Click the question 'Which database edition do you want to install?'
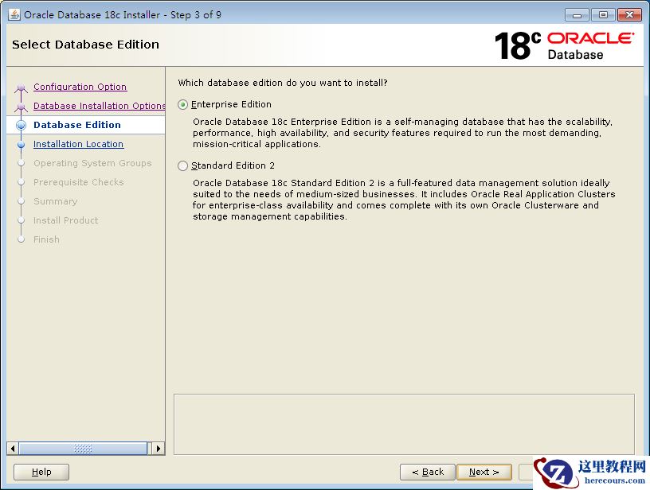 tap(283, 83)
